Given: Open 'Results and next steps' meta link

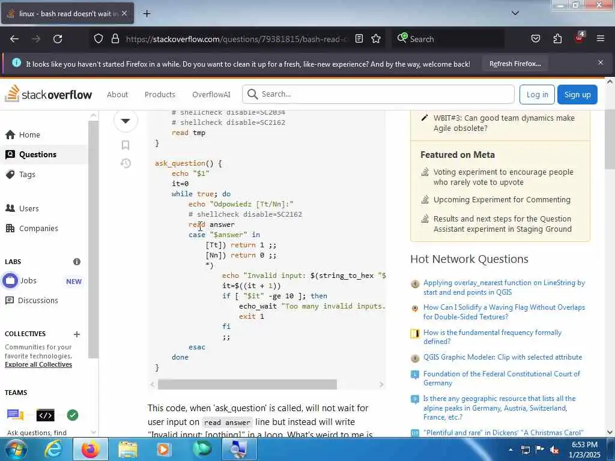Looking at the screenshot, I should pyautogui.click(x=503, y=224).
